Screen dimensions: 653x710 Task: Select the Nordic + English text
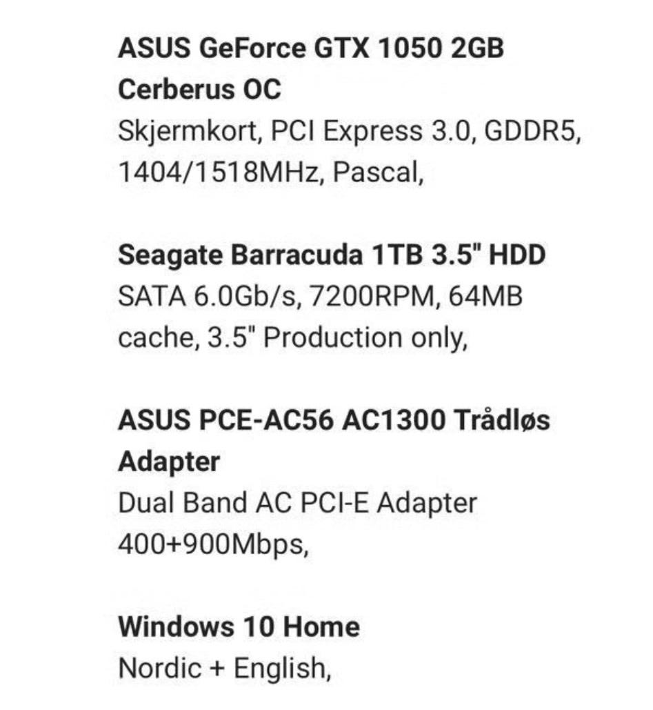point(225,669)
